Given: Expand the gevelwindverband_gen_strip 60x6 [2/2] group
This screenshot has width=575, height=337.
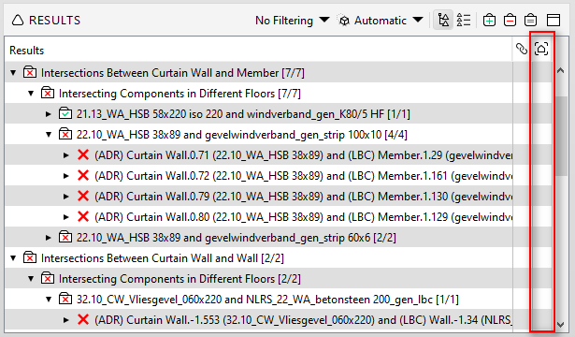Looking at the screenshot, I should click(49, 238).
